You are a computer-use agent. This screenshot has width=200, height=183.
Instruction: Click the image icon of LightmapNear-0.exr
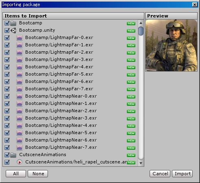click(x=20, y=96)
